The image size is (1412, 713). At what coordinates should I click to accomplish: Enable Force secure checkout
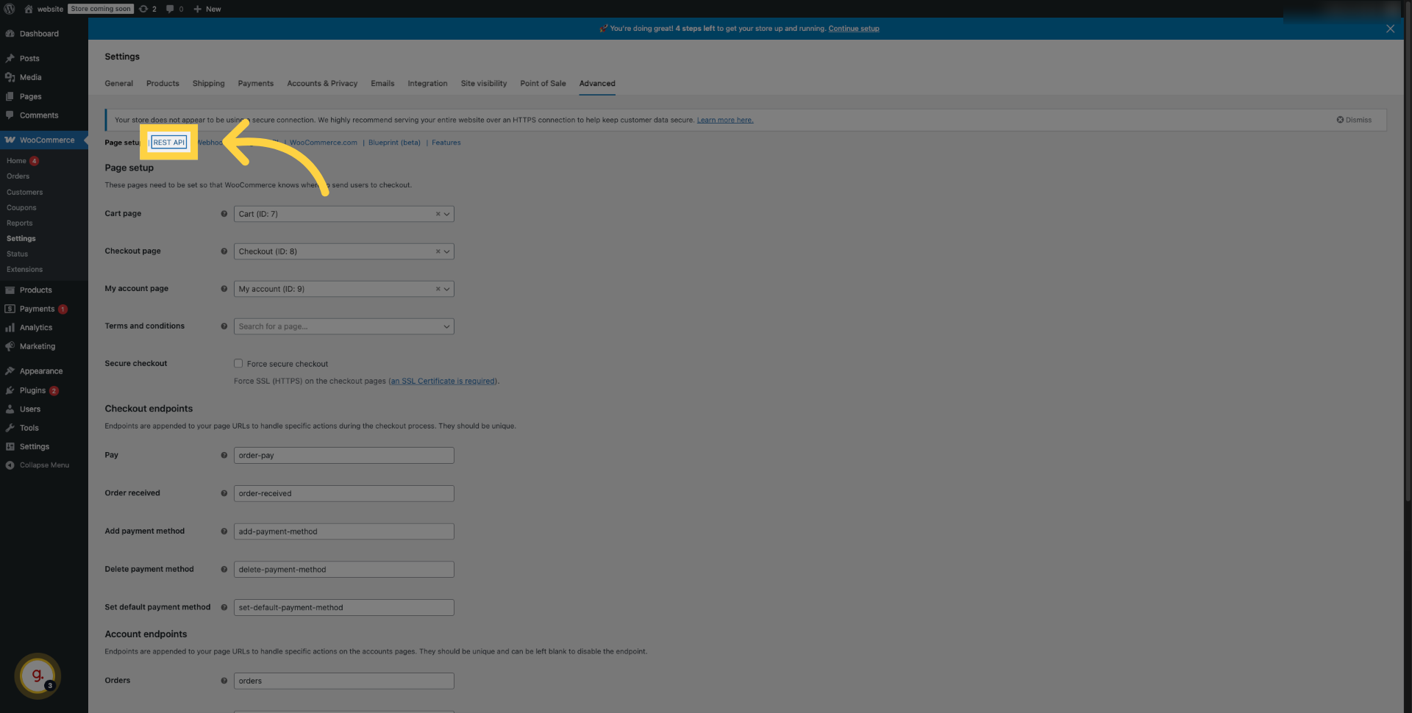point(238,363)
